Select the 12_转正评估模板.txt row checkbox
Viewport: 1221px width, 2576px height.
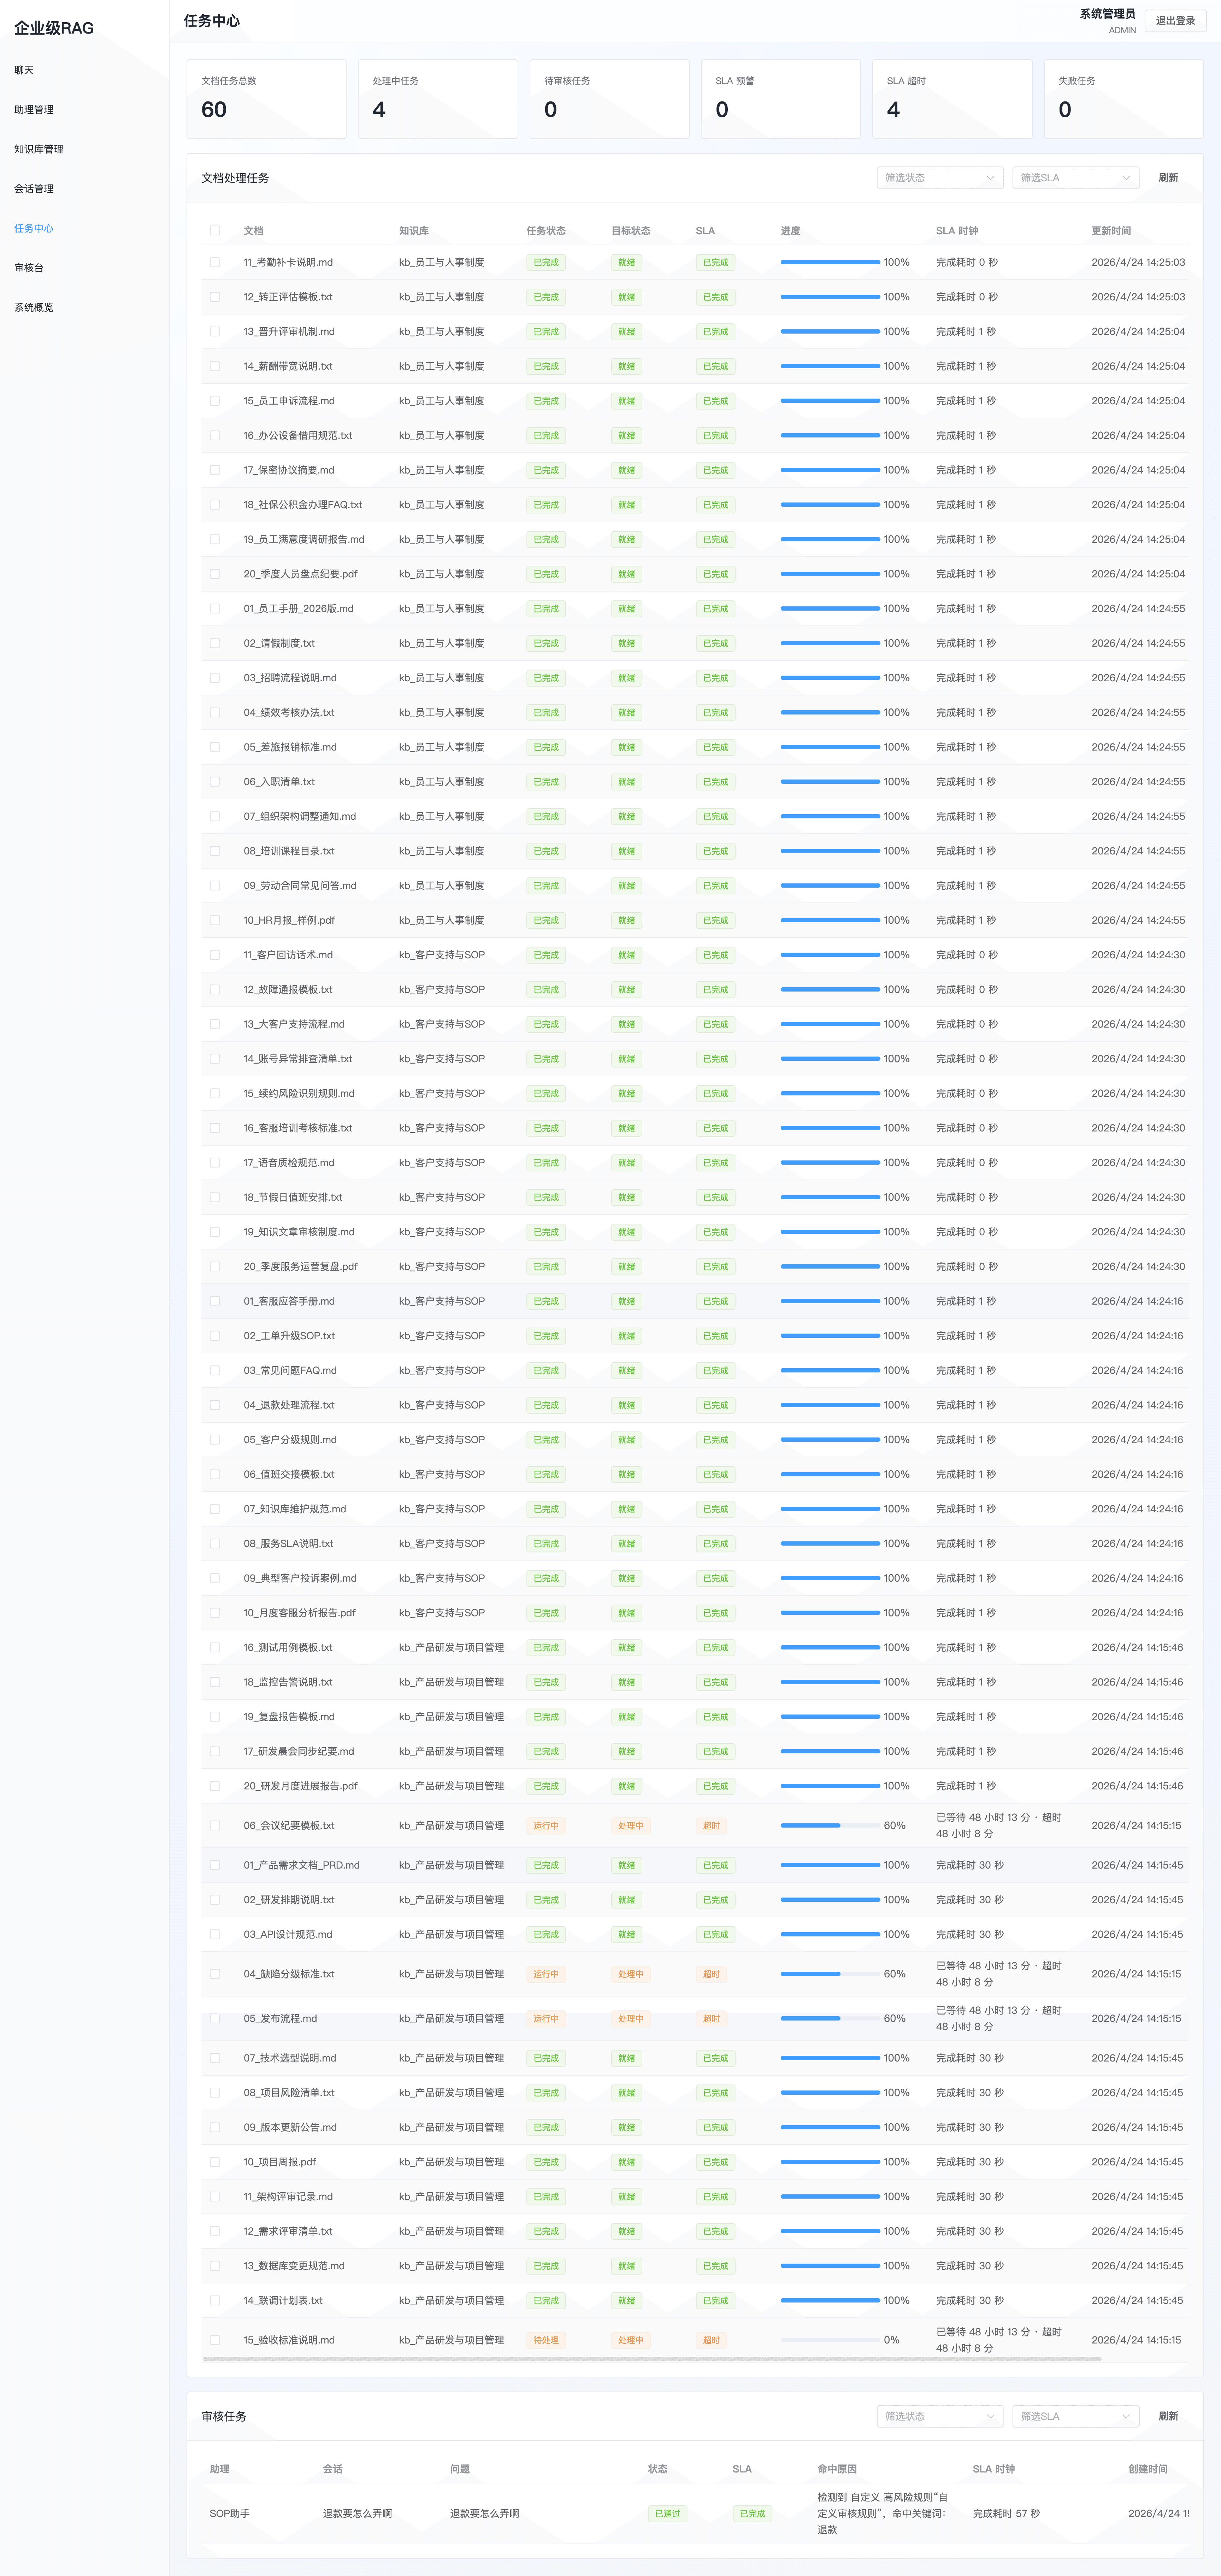pos(215,297)
